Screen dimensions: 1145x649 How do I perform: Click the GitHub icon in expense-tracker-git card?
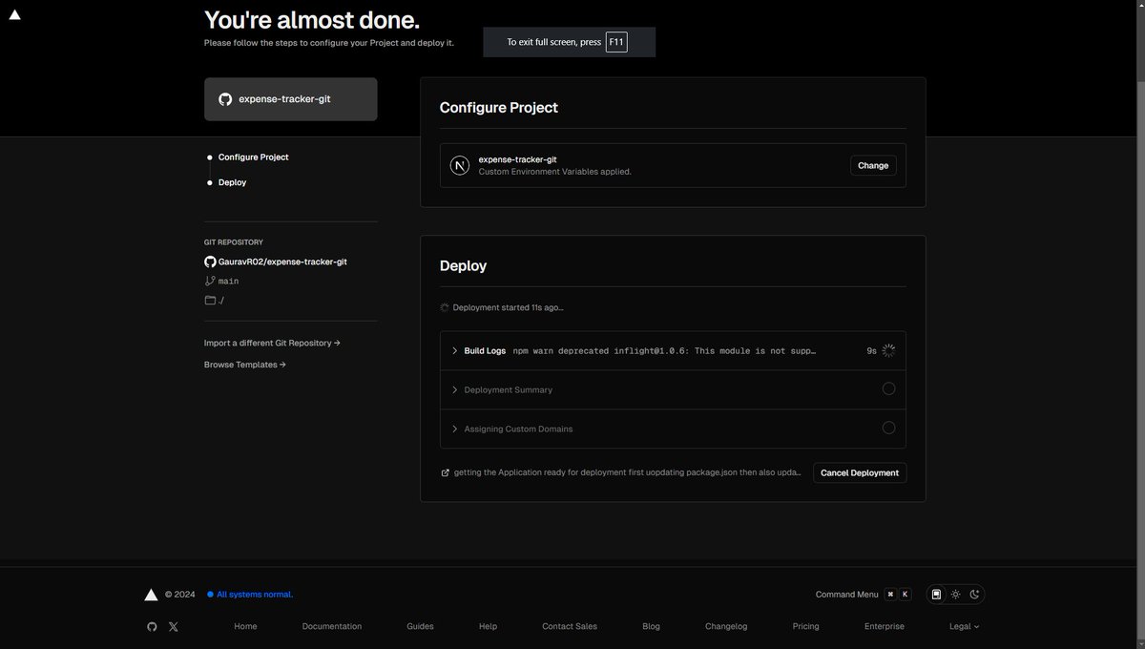225,99
